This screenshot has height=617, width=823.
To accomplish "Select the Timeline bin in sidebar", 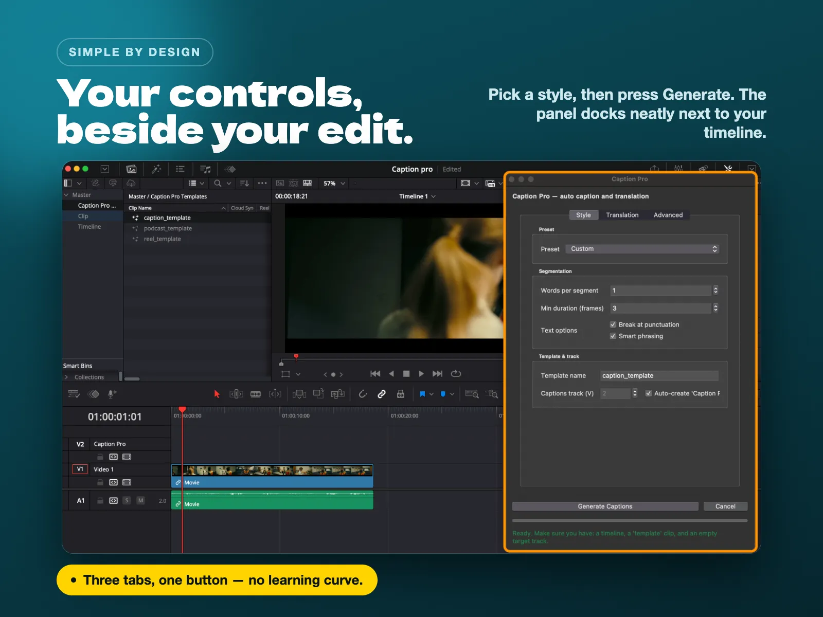I will (93, 227).
